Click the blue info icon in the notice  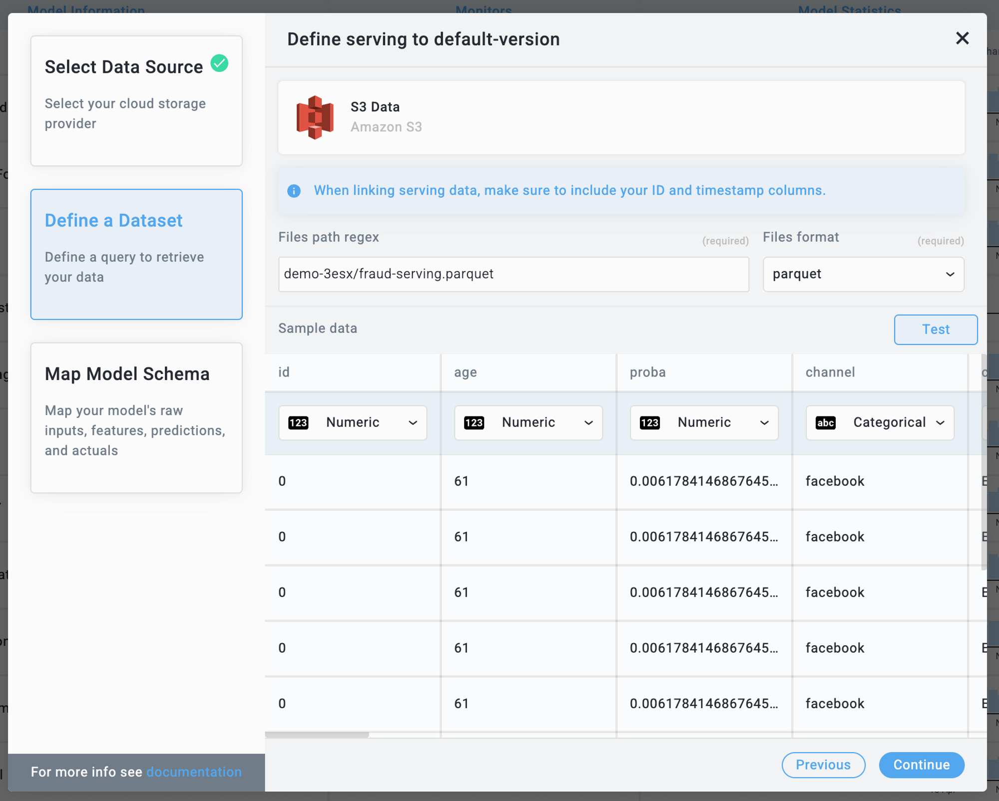(x=294, y=191)
